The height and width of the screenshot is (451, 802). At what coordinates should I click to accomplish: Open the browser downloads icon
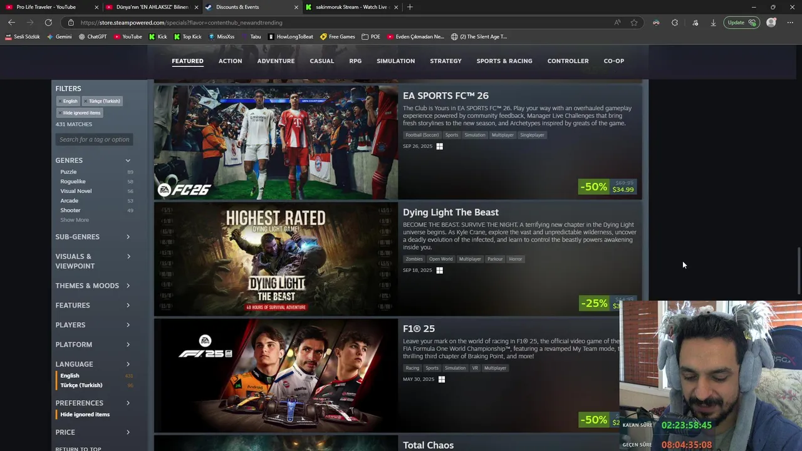coord(713,23)
